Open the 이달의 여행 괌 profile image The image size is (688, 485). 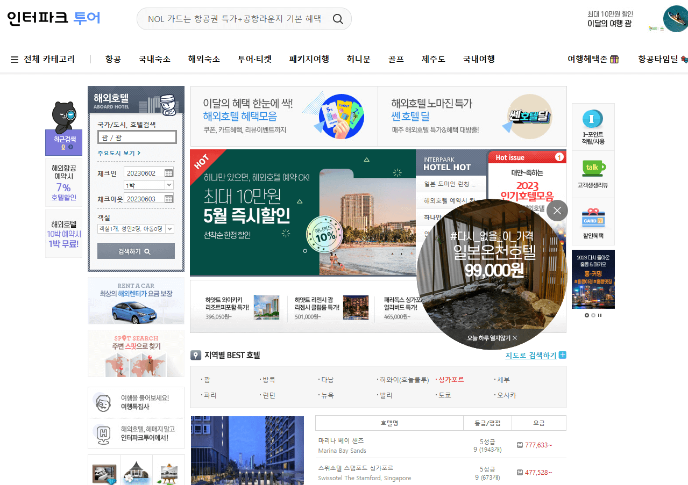tap(675, 19)
